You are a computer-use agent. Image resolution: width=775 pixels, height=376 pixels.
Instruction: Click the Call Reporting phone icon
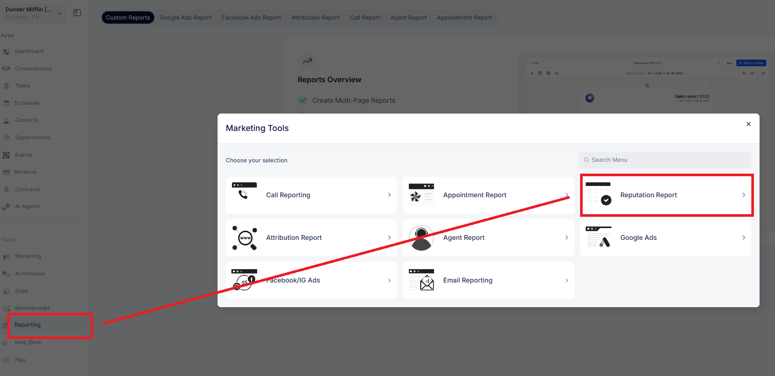(x=244, y=191)
